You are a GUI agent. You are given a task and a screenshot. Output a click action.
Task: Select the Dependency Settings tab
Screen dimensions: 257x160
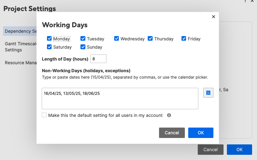20,31
